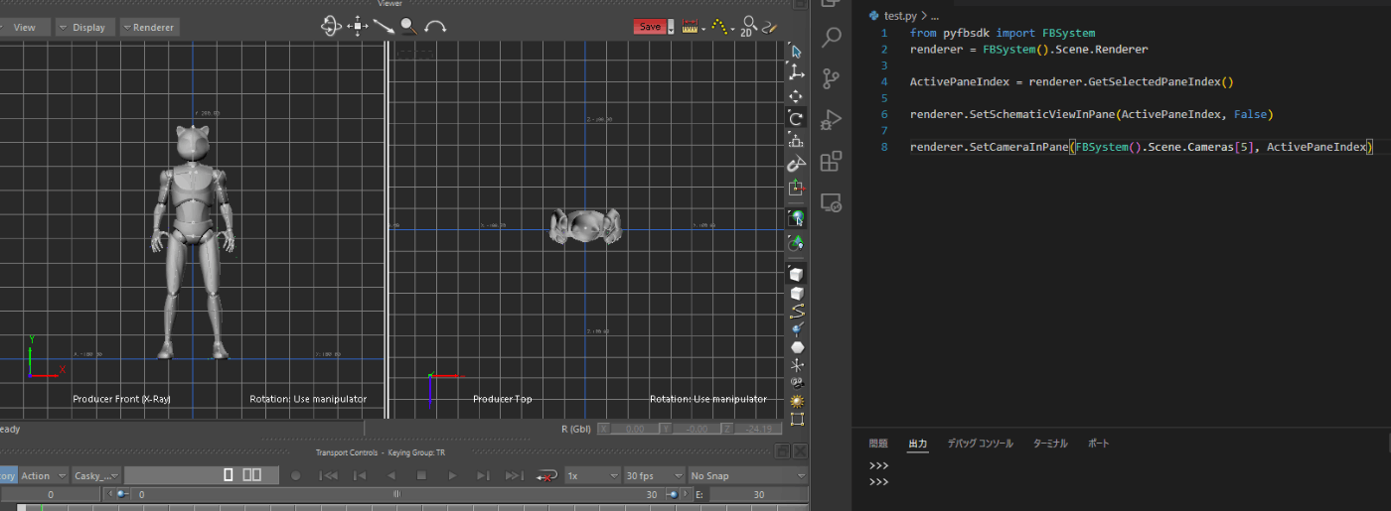Switch to the 出力 tab
Viewport: 1391px width, 511px height.
917,444
